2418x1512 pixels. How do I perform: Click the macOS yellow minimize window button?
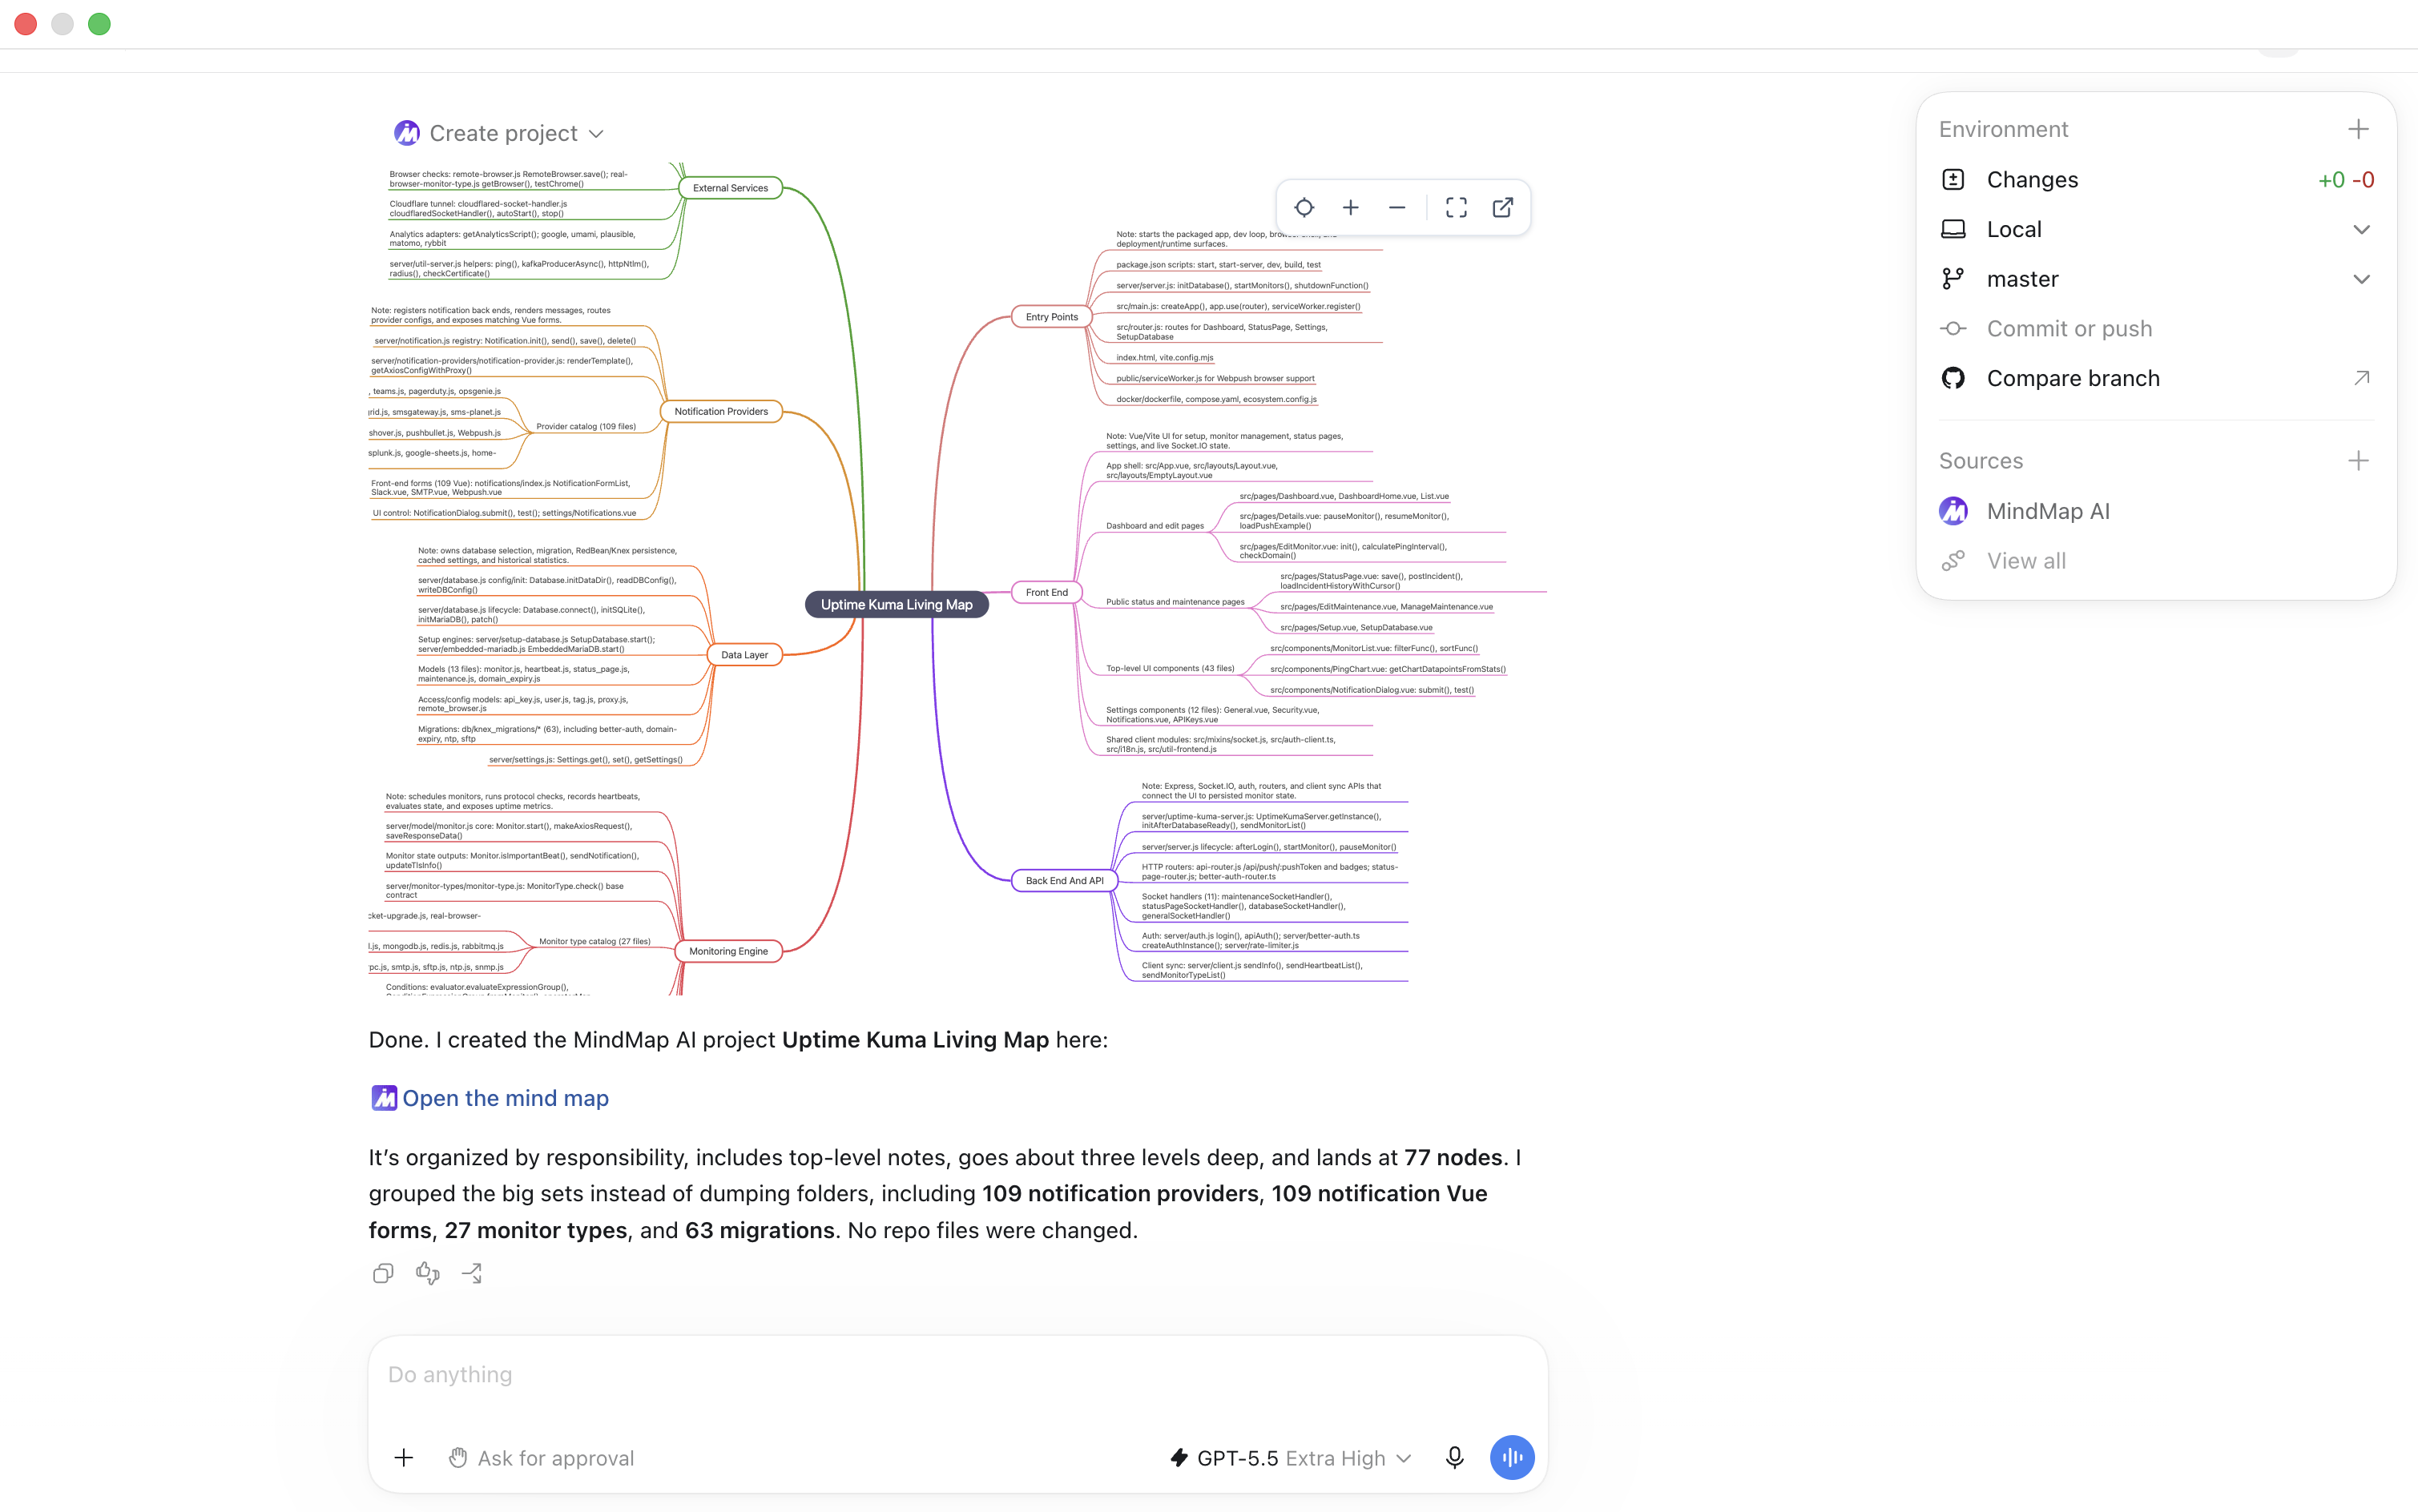click(62, 24)
